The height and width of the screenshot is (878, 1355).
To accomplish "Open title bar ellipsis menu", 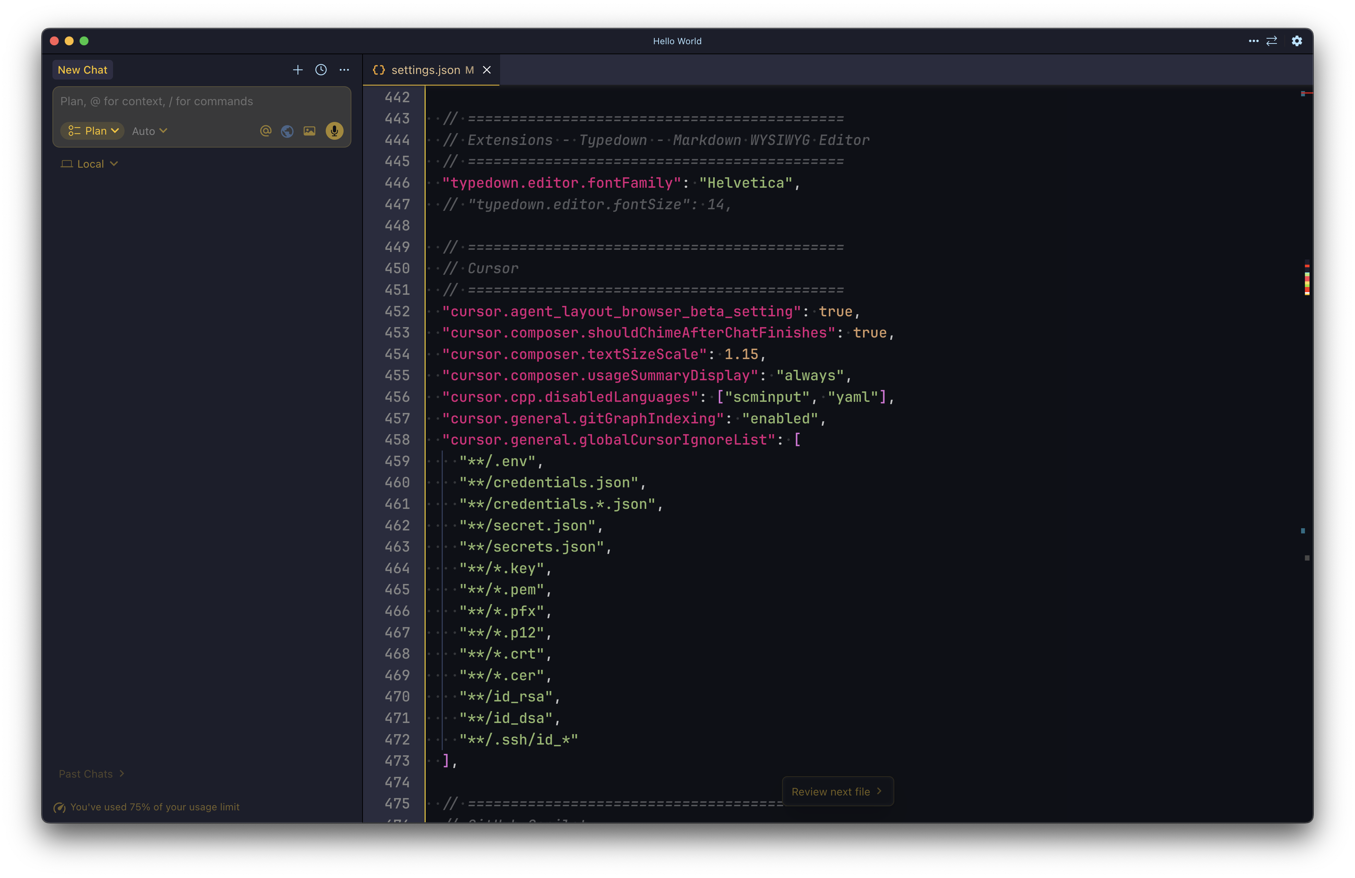I will click(1253, 41).
